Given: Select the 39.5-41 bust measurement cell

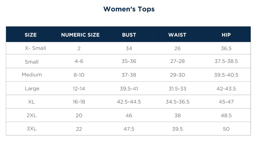Looking at the screenshot, I should 129,89.
